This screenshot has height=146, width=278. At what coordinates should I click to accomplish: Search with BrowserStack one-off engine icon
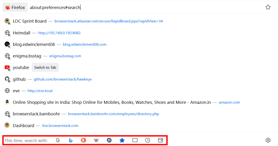[x=109, y=140]
